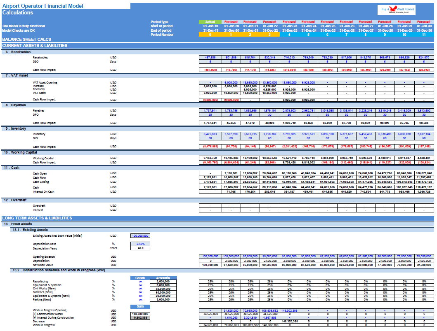Click the 'LONG TERM ASSETS & LIABILITIES' band
Image resolution: width=437 pixels, height=331 pixels.
pyautogui.click(x=217, y=218)
